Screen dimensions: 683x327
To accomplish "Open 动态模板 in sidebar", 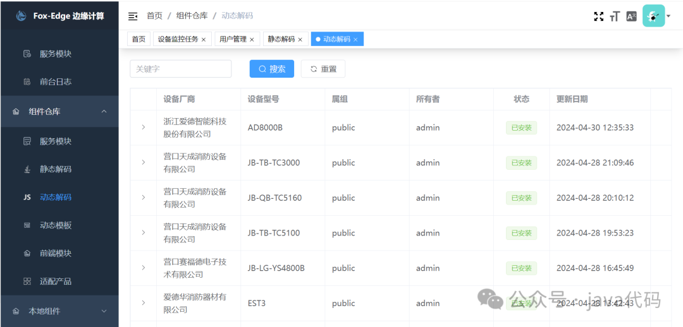I will [59, 225].
